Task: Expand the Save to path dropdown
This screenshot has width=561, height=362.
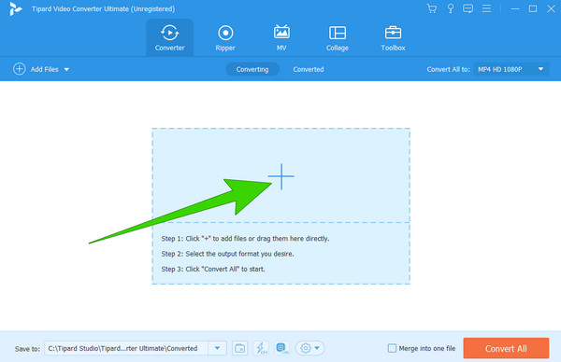Action: point(217,348)
